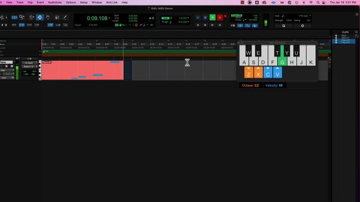The height and width of the screenshot is (202, 360).
Task: Click X octave up key
Action: pyautogui.click(x=258, y=72)
